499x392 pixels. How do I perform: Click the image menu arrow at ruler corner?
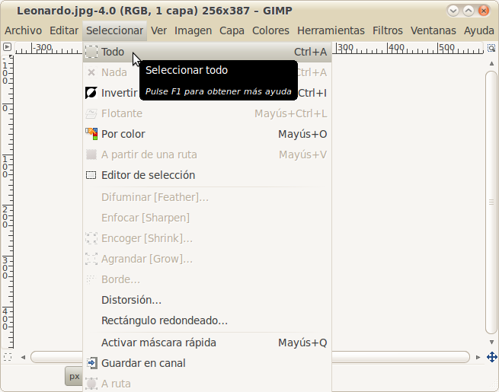click(7, 47)
